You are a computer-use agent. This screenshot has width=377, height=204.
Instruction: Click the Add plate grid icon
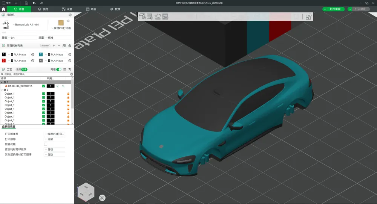[150, 17]
